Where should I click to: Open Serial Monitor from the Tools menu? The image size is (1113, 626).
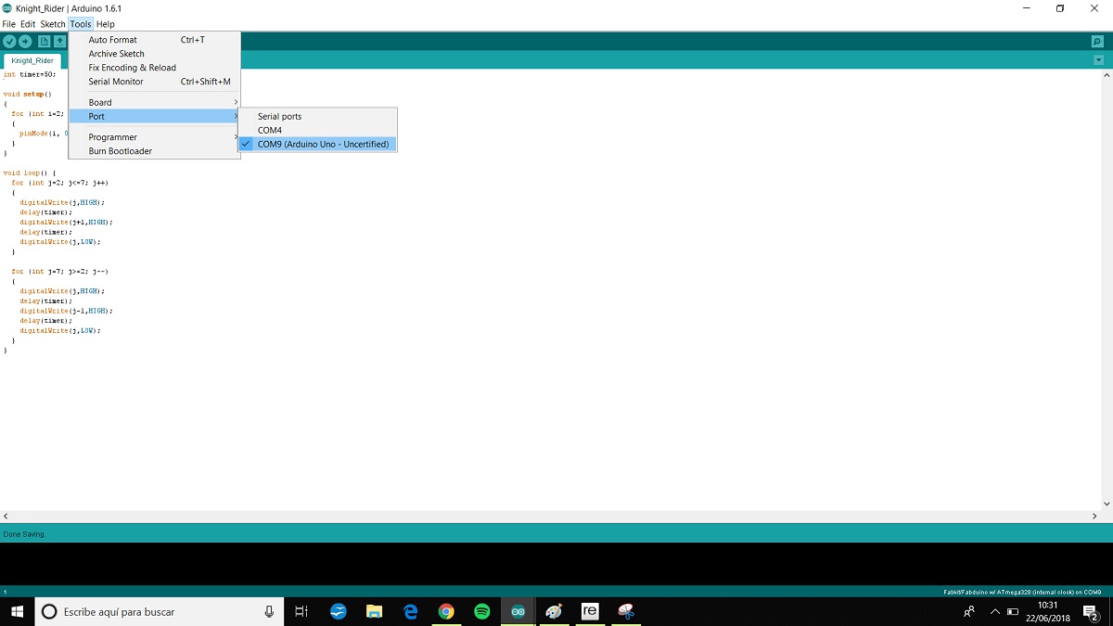tap(155, 82)
